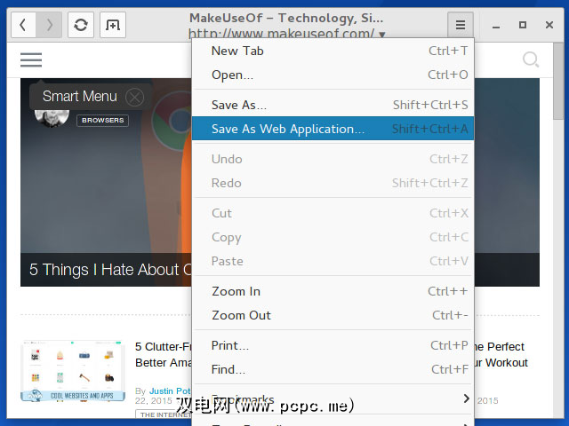Select Find... from the menu

pos(333,369)
